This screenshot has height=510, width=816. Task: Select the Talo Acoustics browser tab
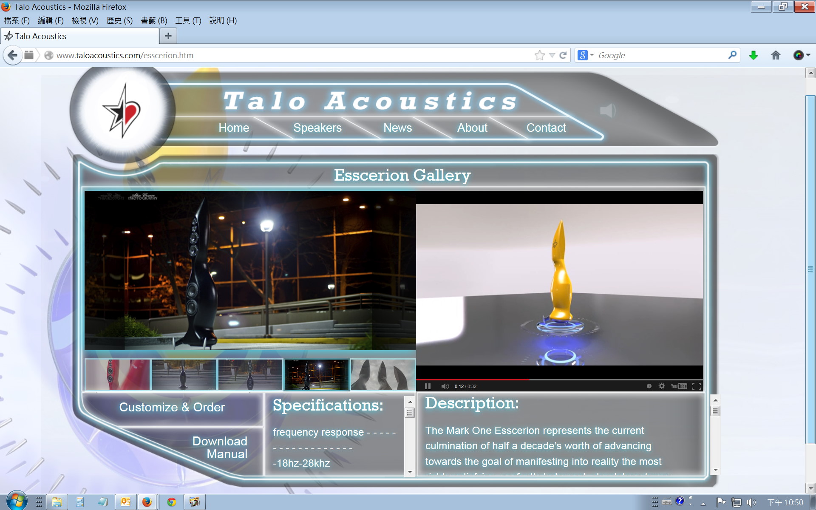pos(79,36)
